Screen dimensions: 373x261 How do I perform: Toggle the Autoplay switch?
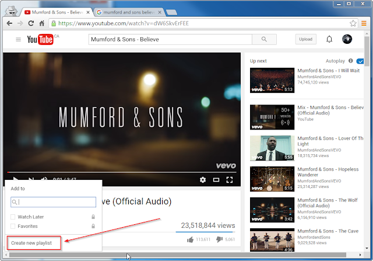point(360,61)
